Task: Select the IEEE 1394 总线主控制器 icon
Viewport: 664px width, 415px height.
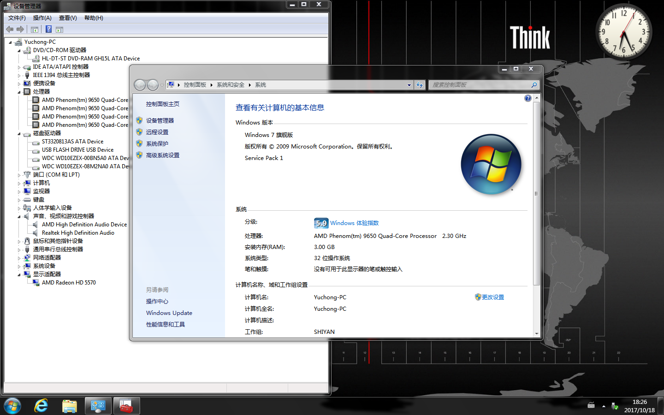Action: (x=27, y=75)
